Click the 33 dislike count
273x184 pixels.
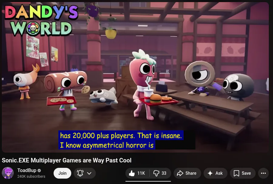(164, 173)
